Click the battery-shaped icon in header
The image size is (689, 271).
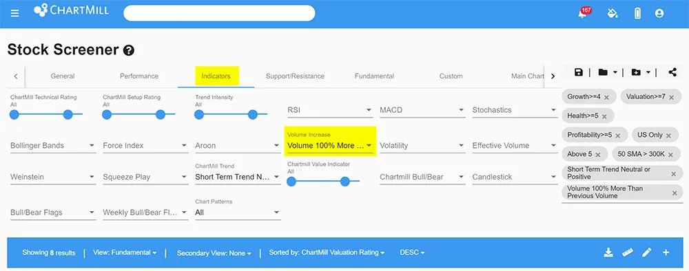pos(637,13)
